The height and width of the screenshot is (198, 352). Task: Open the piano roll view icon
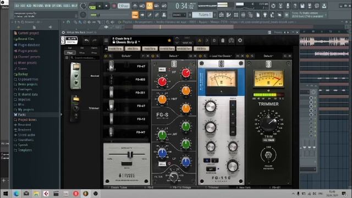click(229, 15)
